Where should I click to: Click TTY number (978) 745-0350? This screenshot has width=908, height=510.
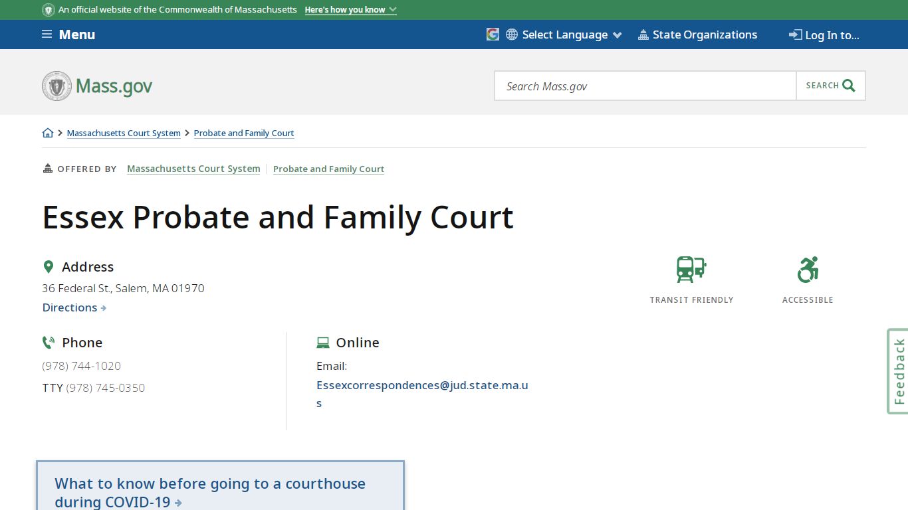coord(105,388)
